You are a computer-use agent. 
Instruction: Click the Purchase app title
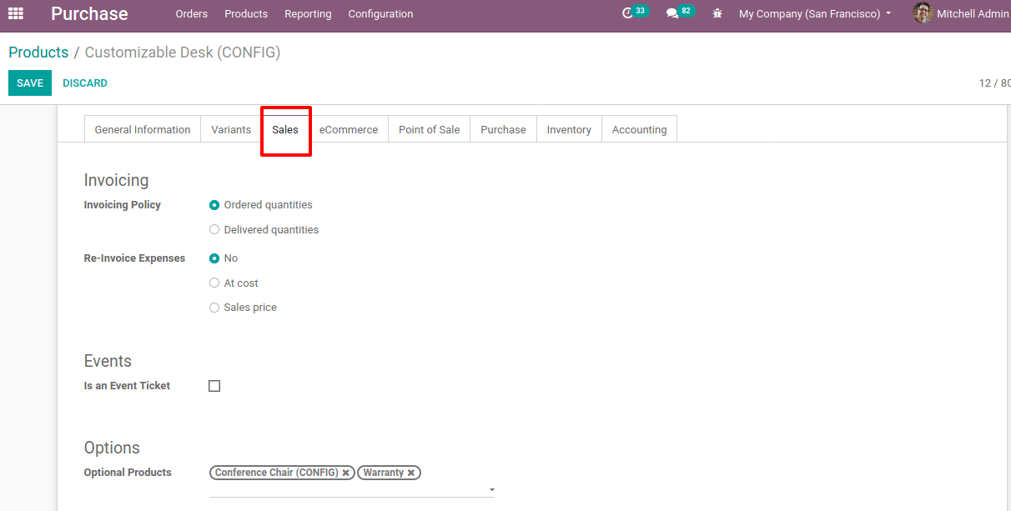(x=89, y=14)
